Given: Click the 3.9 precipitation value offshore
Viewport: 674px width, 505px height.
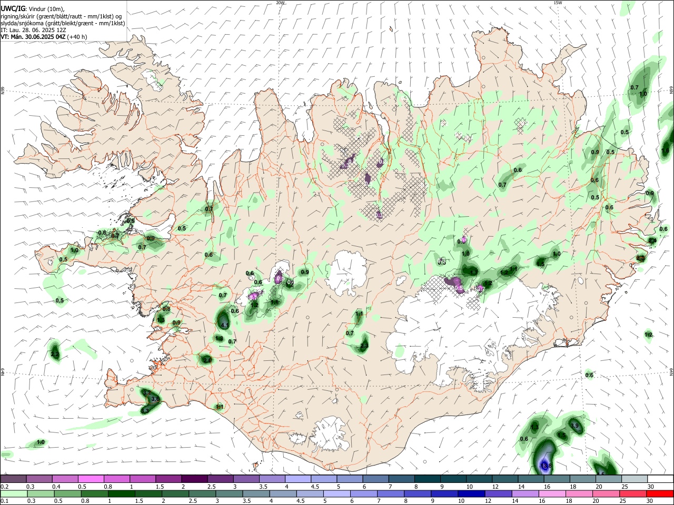Looking at the screenshot, I should (x=575, y=426).
